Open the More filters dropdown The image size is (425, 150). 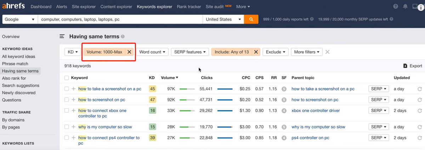tap(307, 52)
